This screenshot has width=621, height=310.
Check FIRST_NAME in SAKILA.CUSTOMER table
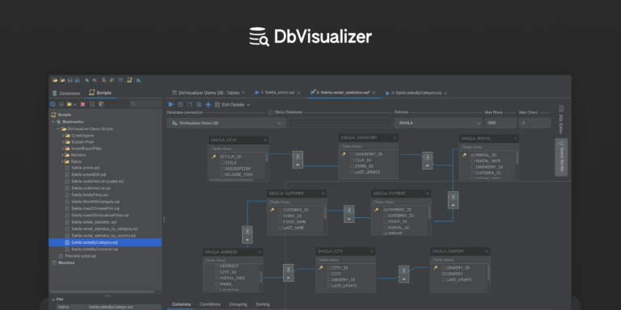click(x=281, y=222)
